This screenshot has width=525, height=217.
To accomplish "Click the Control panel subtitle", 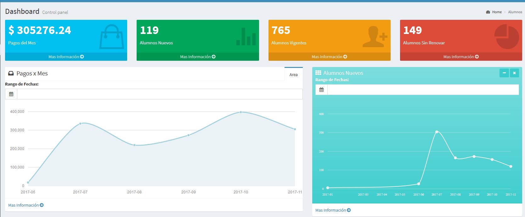I will pos(55,12).
